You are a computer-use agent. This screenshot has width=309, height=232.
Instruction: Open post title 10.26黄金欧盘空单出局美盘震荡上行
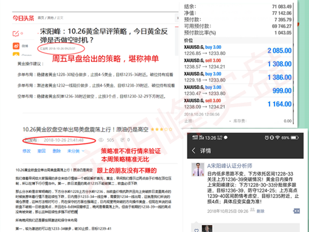(85, 129)
